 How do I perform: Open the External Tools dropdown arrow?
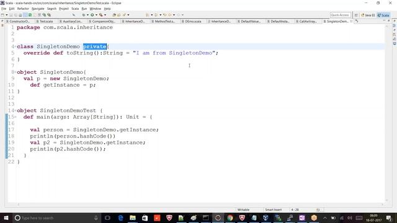105,15
